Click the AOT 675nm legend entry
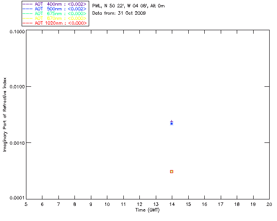277x221 pixels. [55, 13]
